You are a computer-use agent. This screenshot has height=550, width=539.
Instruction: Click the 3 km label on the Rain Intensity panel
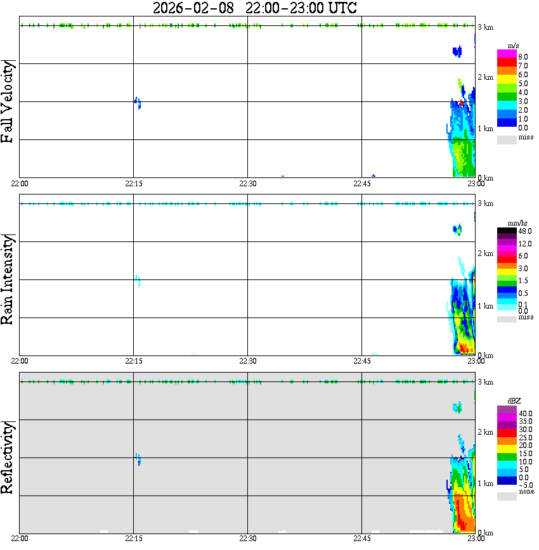click(485, 203)
